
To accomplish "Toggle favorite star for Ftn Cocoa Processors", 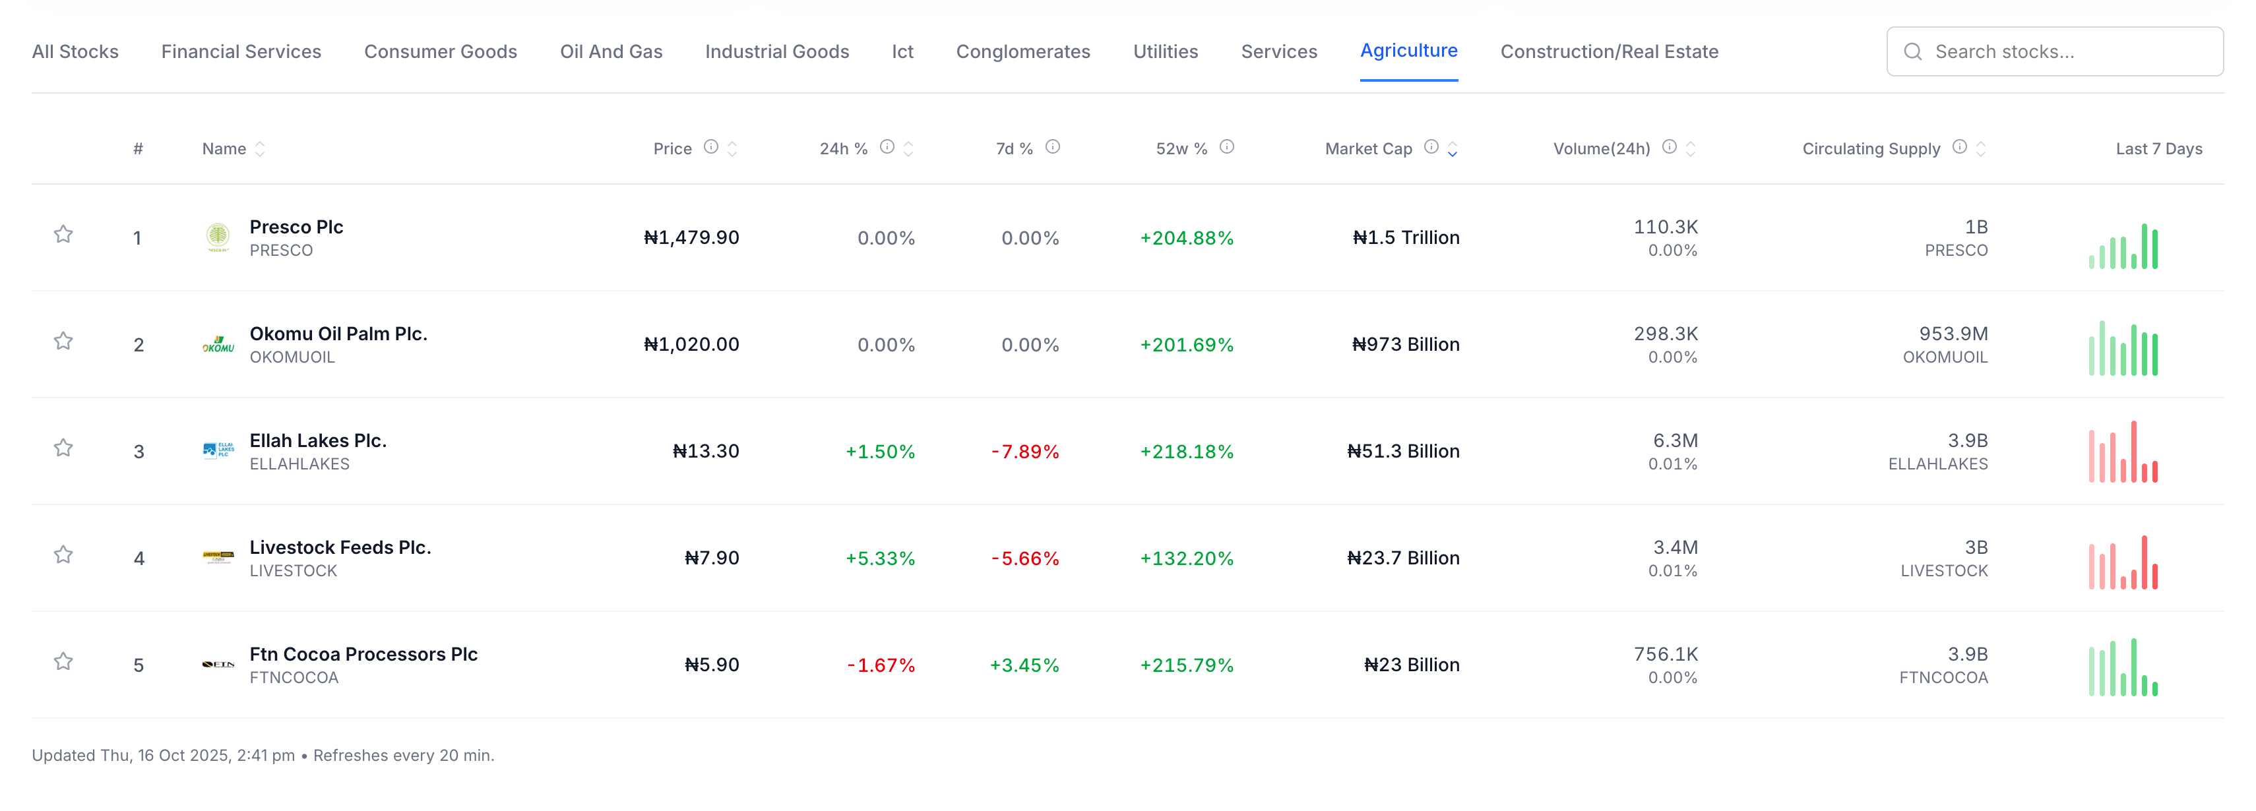I will point(63,661).
